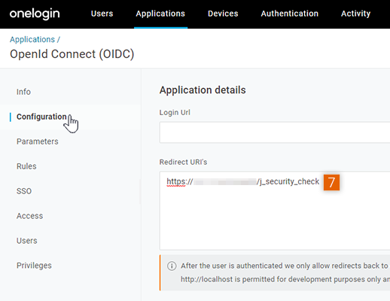This screenshot has height=301, width=390.
Task: Open the Privileges sidebar tab
Action: pos(34,266)
